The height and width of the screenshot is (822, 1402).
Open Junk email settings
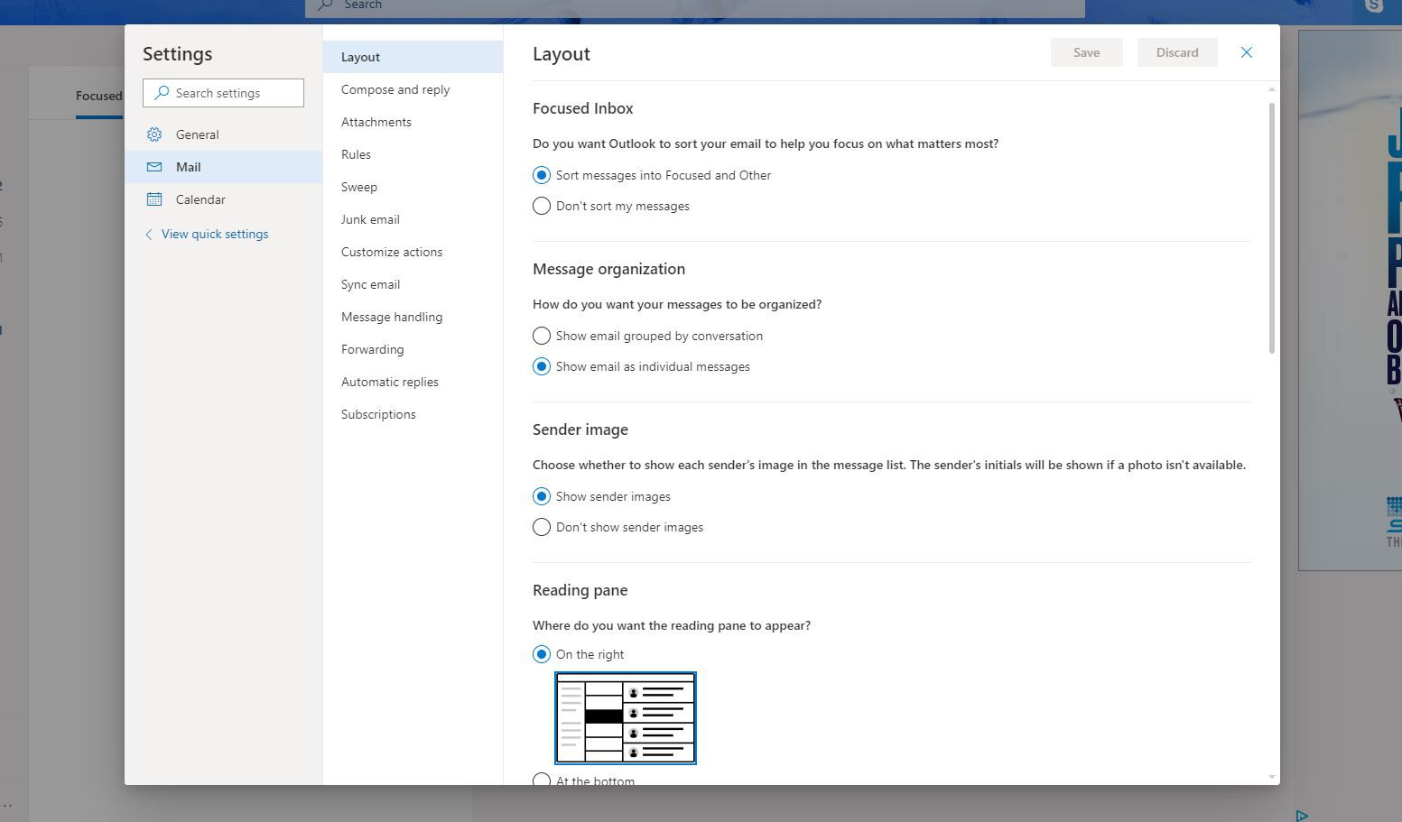(x=413, y=219)
